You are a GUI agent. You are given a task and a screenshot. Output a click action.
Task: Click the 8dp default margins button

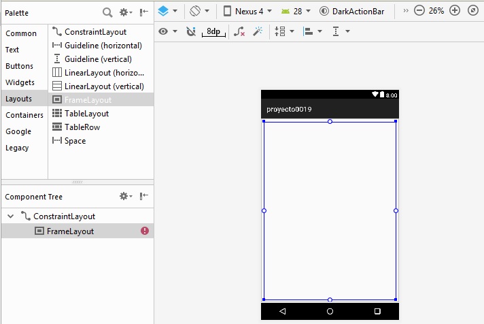[x=213, y=31]
